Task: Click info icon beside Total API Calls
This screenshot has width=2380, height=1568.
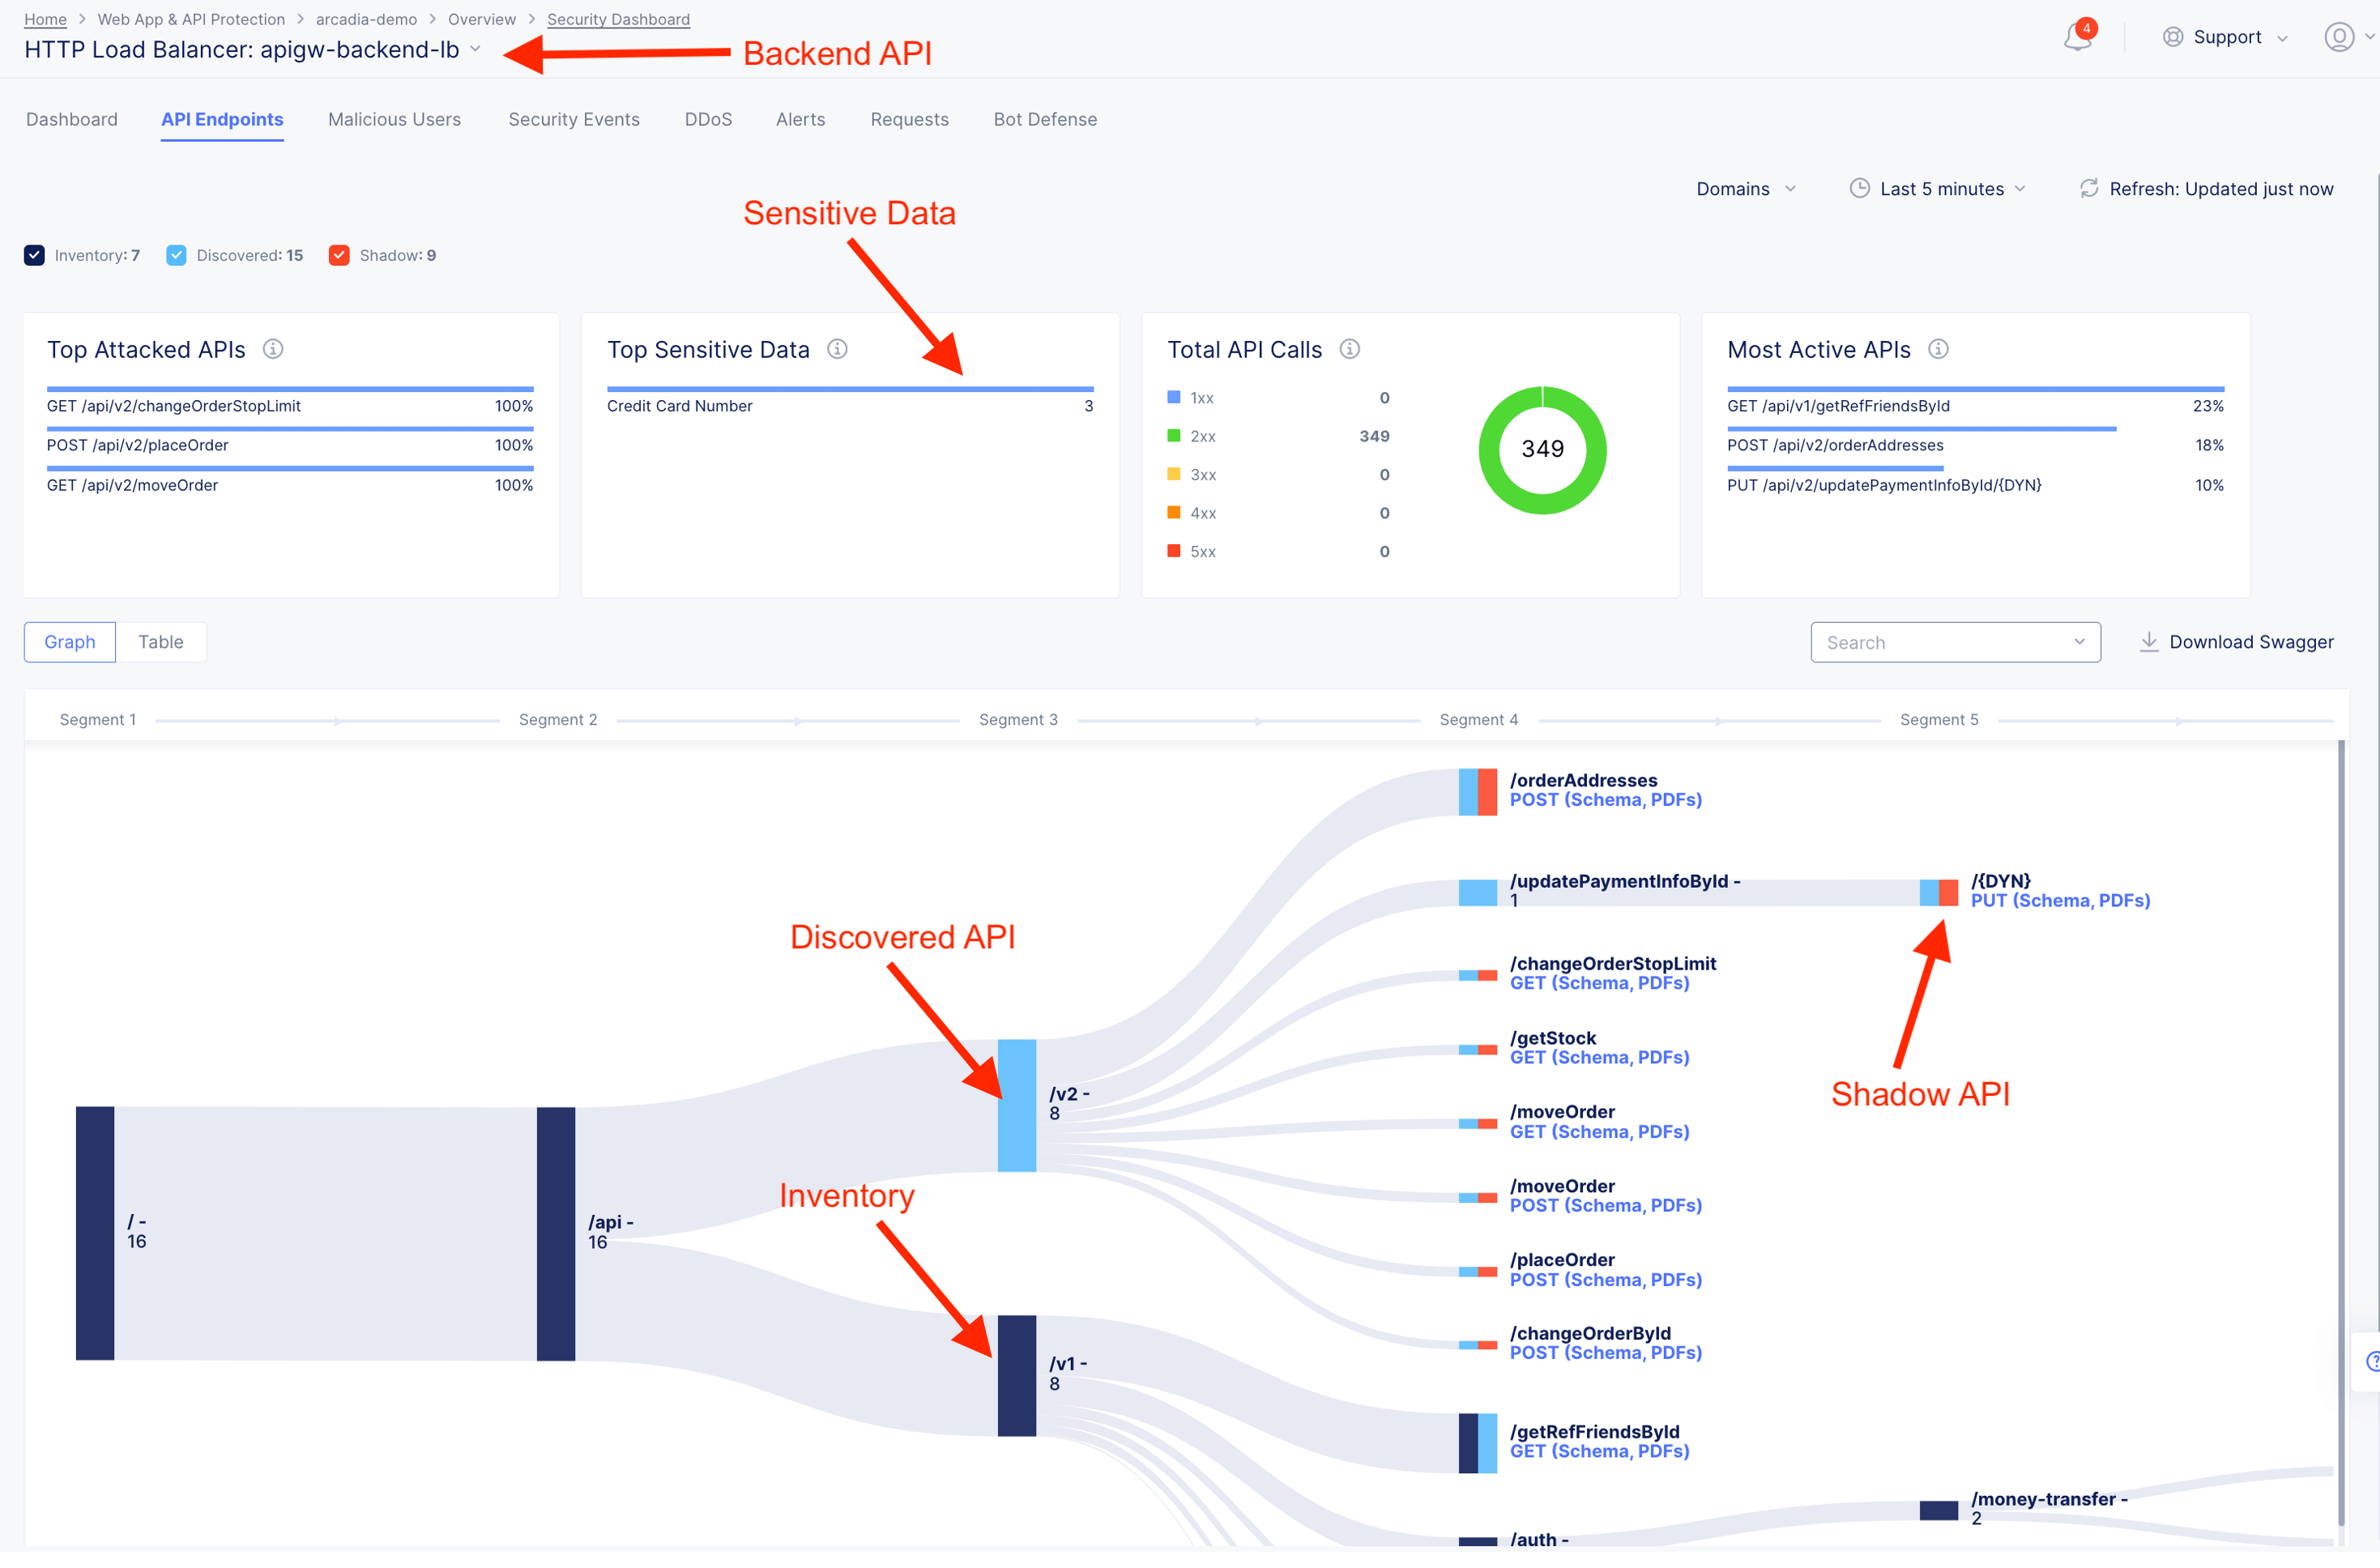Action: [x=1349, y=349]
